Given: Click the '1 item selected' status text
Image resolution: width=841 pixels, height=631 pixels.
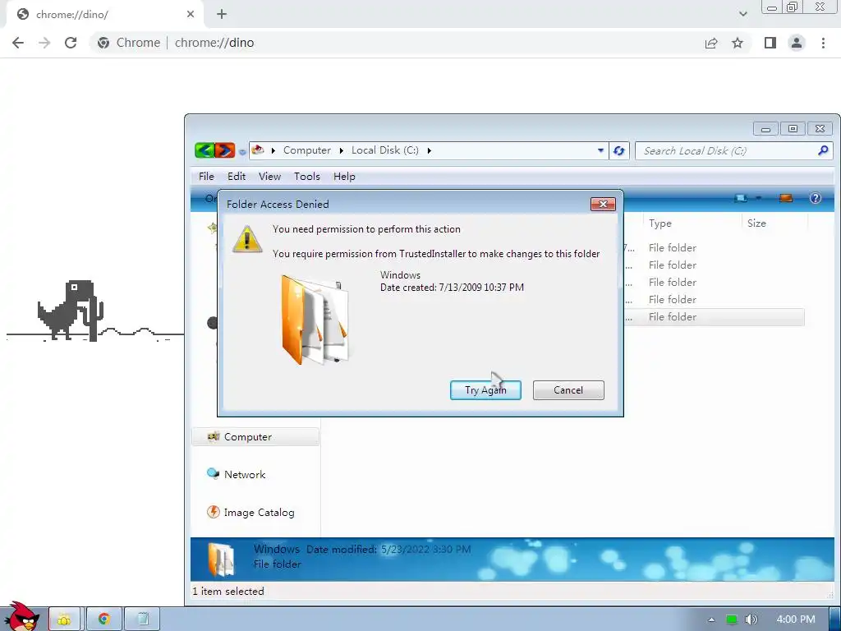Looking at the screenshot, I should tap(228, 592).
